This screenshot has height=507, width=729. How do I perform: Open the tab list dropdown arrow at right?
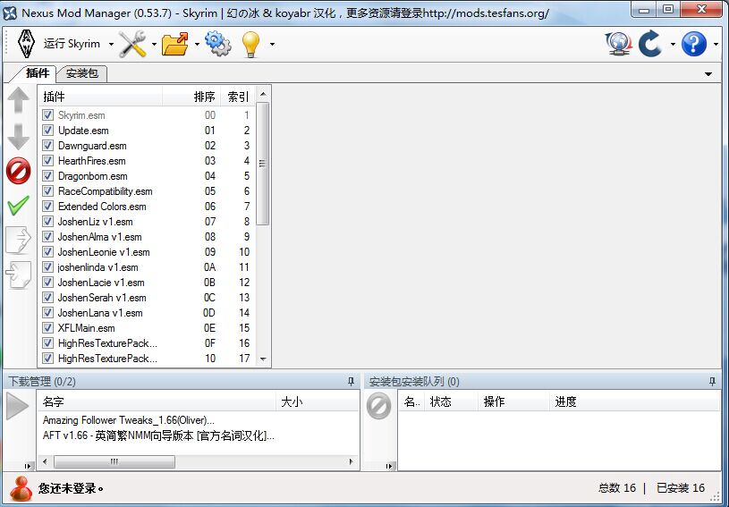(x=708, y=74)
